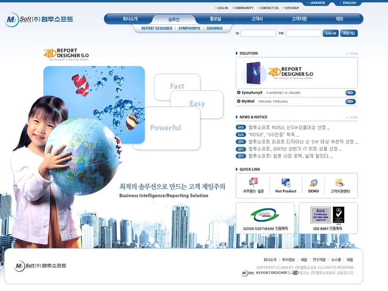Viewport: 388px width, 291px height.
Task: Click the DEMO quick link icon
Action: click(x=313, y=183)
